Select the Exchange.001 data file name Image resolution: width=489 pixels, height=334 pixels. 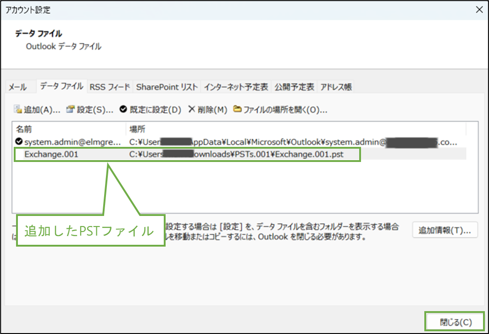[x=51, y=154]
